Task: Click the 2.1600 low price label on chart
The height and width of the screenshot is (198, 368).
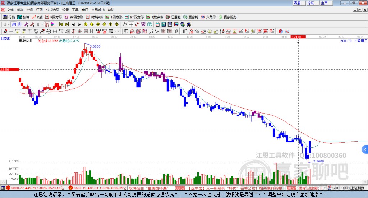Action: pyautogui.click(x=319, y=161)
